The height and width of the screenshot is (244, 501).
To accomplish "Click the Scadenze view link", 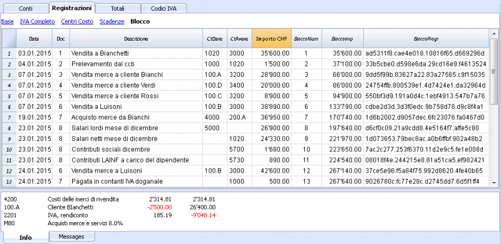I will click(x=112, y=22).
